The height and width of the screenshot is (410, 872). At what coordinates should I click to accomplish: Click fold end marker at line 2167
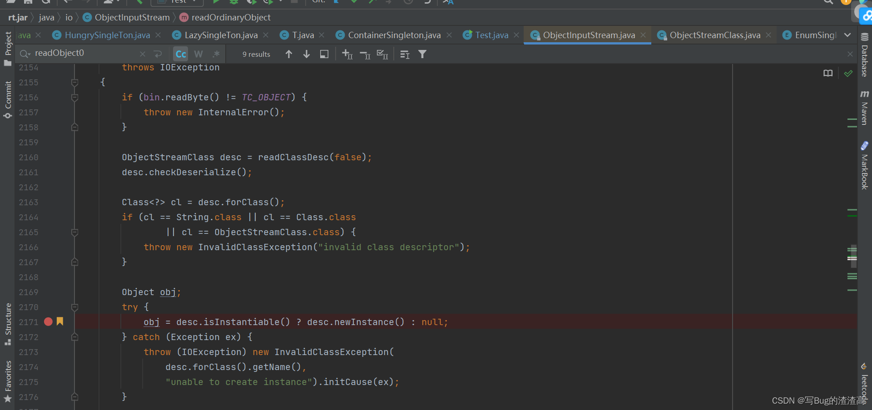pos(74,262)
